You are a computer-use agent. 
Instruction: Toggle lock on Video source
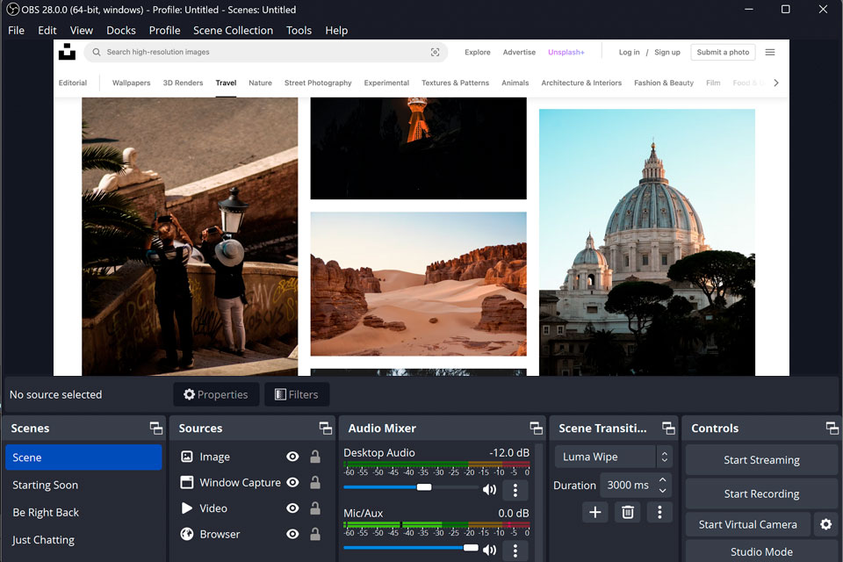(315, 508)
